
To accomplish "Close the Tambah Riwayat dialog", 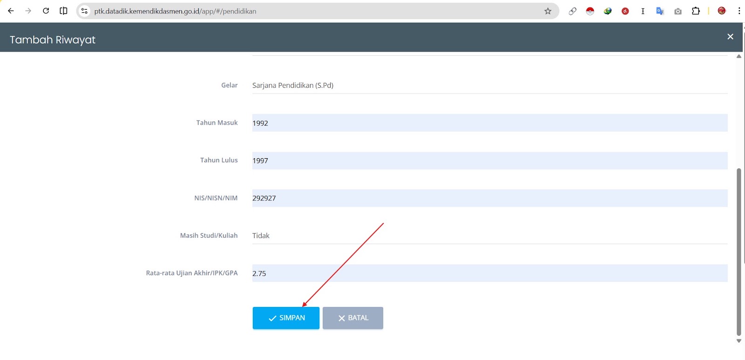I will (x=730, y=37).
